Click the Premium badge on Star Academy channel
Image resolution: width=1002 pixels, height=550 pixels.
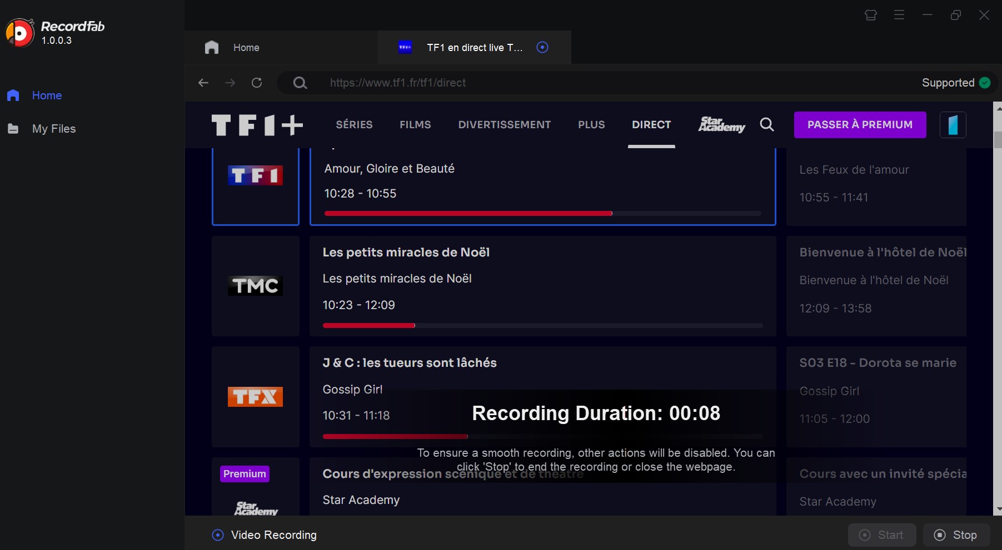point(245,474)
